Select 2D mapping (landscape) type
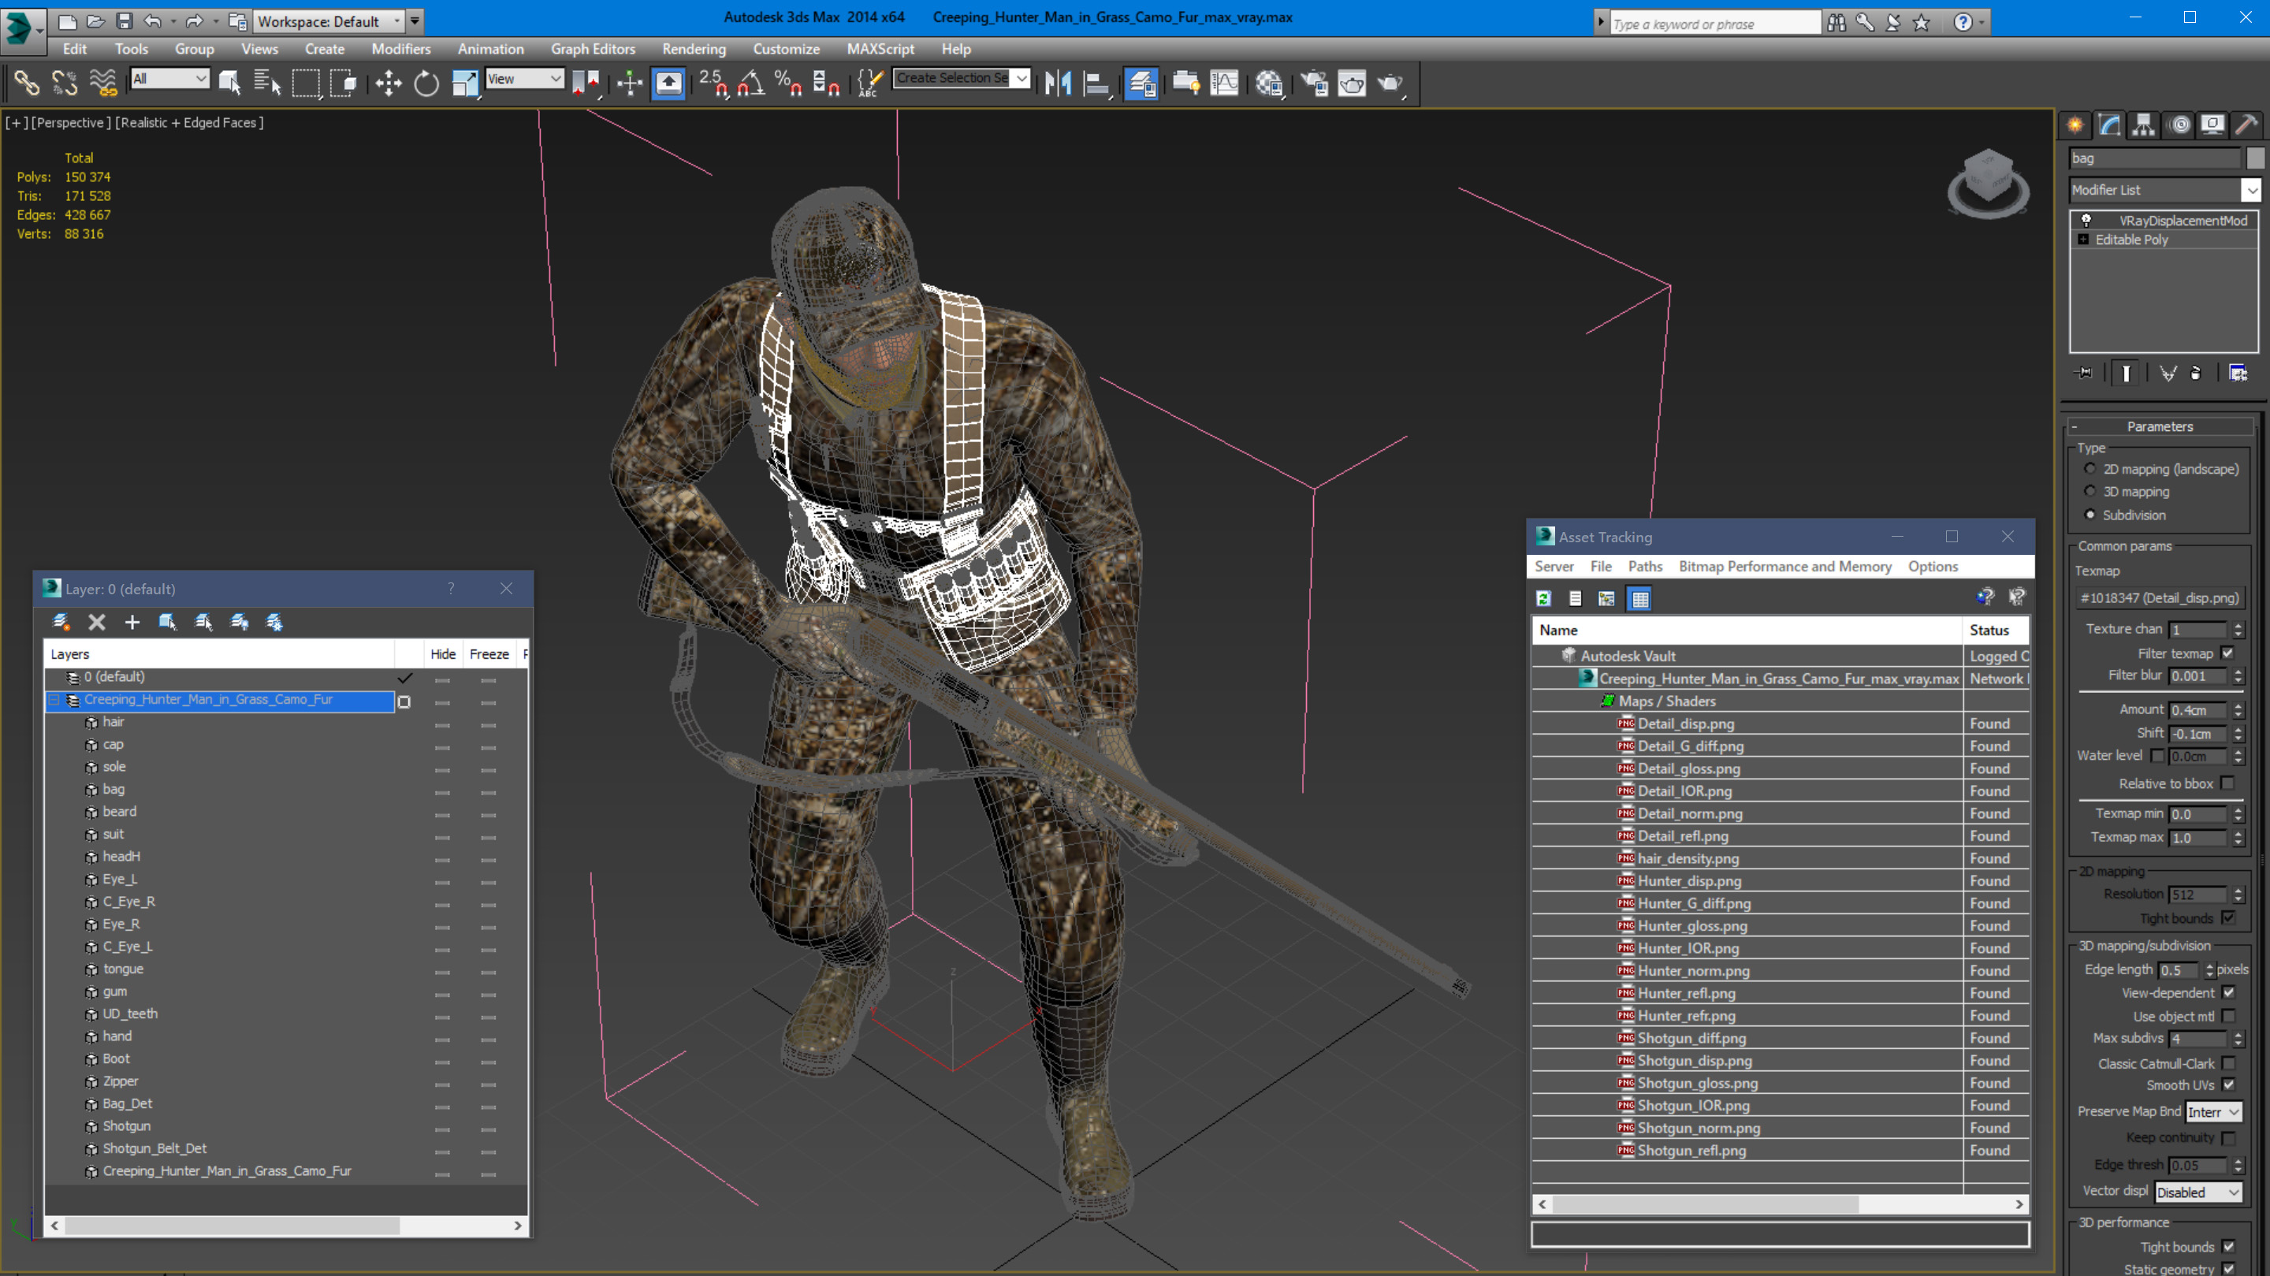The height and width of the screenshot is (1276, 2270). click(2090, 469)
